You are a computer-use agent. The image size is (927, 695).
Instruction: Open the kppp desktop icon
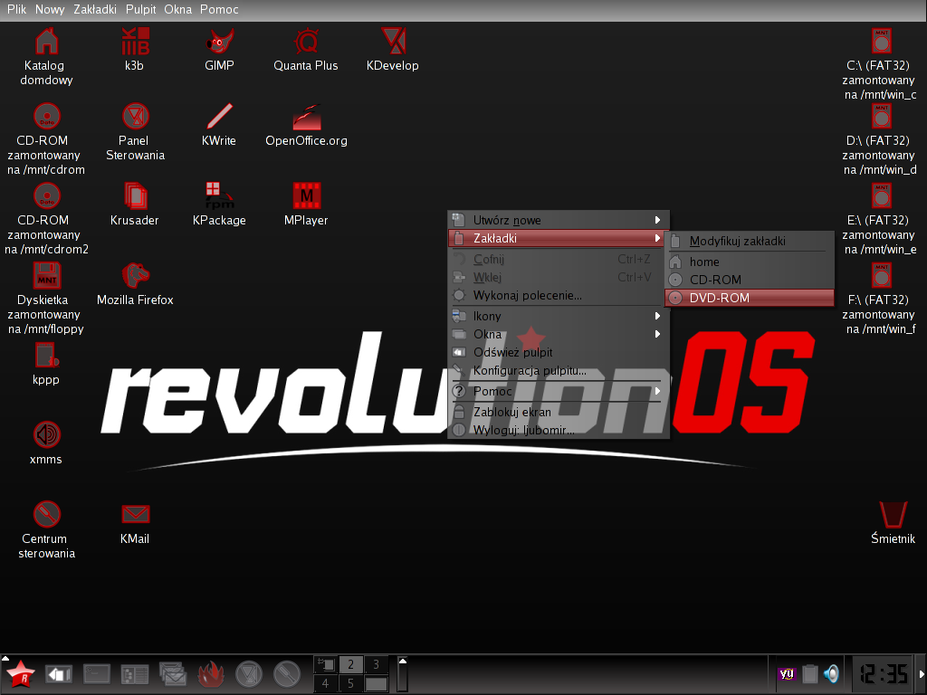47,355
